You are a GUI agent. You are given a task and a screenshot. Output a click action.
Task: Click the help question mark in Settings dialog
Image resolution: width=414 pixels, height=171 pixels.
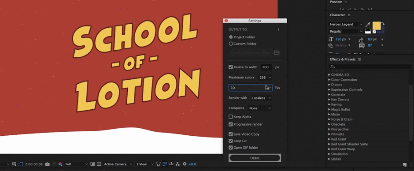pyautogui.click(x=278, y=30)
